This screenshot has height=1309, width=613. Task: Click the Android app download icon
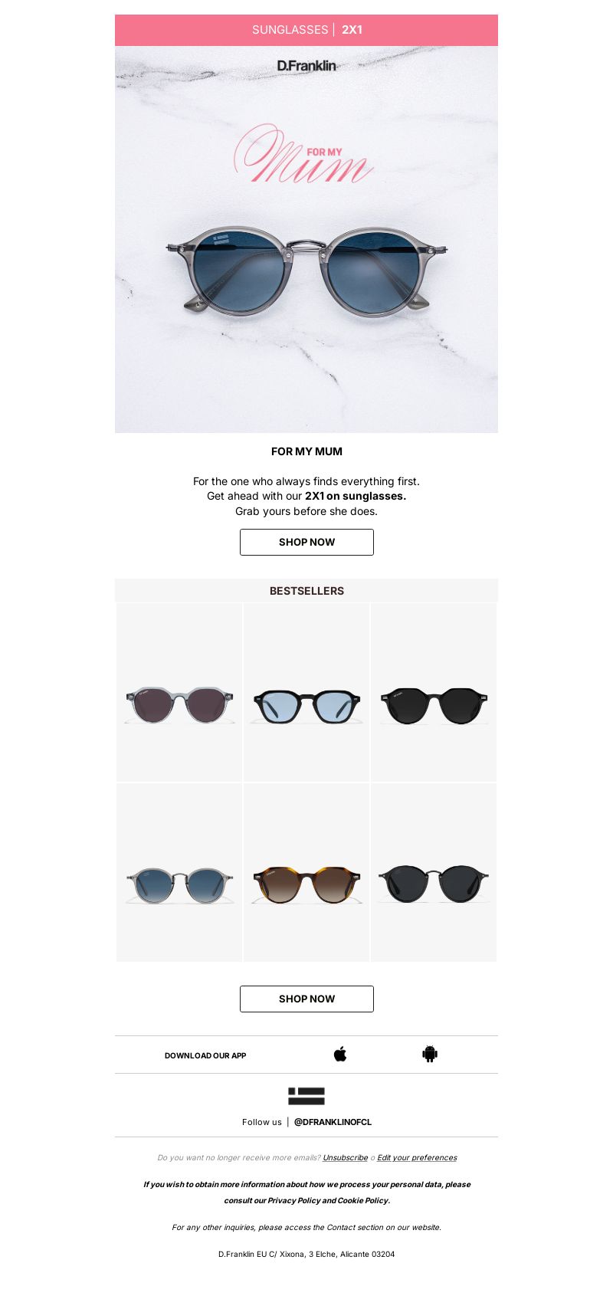tap(430, 1054)
